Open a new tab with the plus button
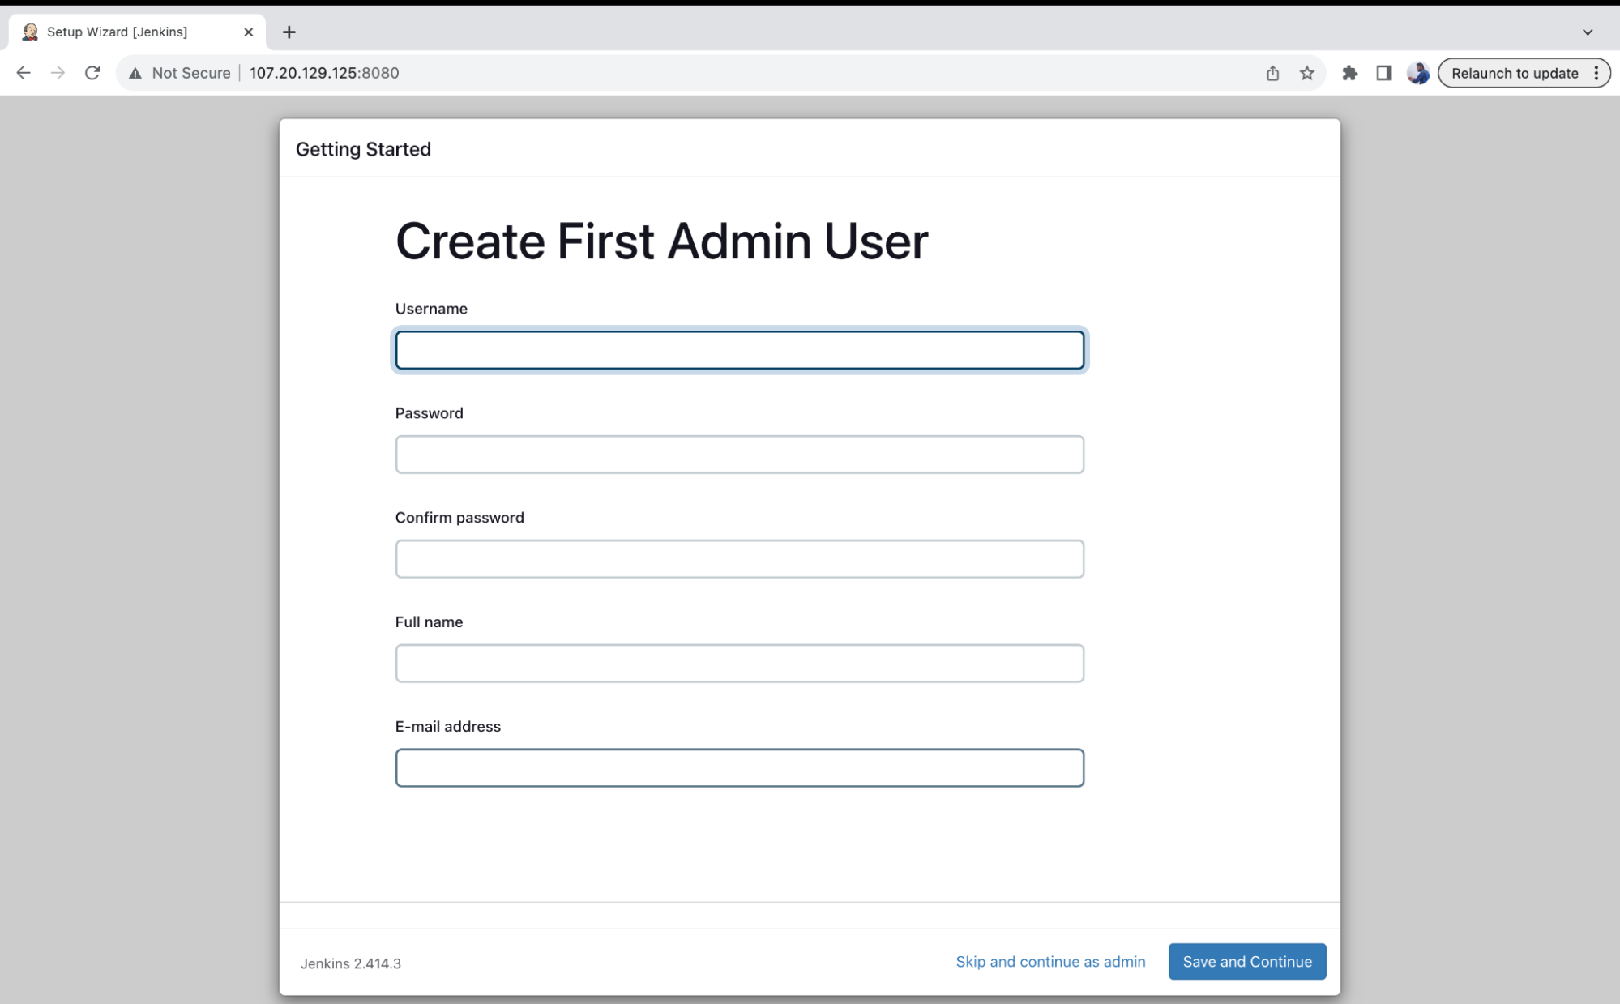 click(289, 32)
